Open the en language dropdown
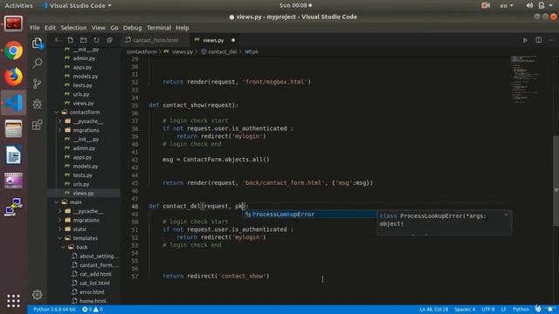This screenshot has width=559, height=314. 507,5
